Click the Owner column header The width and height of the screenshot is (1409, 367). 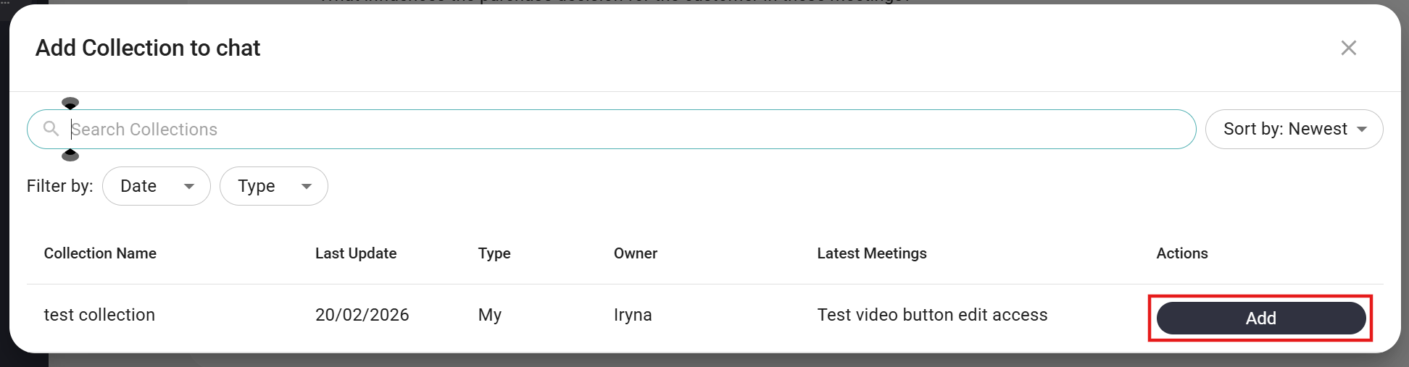(x=636, y=253)
